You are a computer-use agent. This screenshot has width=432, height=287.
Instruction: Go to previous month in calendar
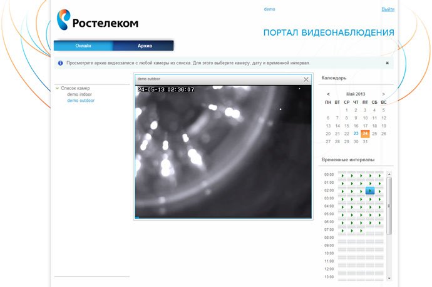328,94
